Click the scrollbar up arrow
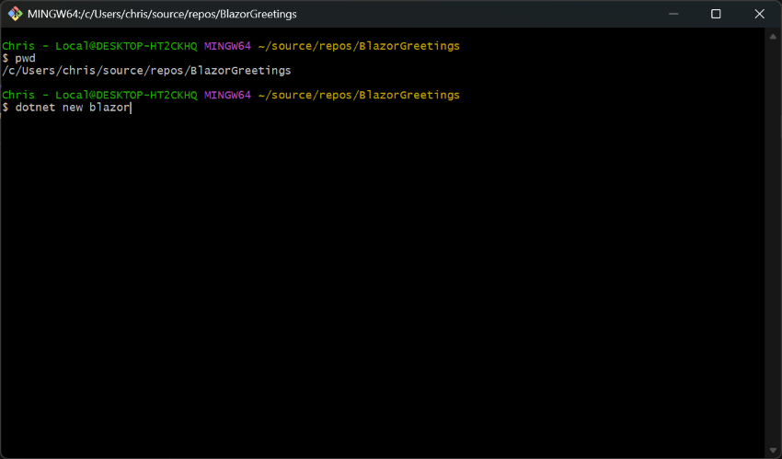Viewport: 782px width, 459px height. (x=773, y=37)
